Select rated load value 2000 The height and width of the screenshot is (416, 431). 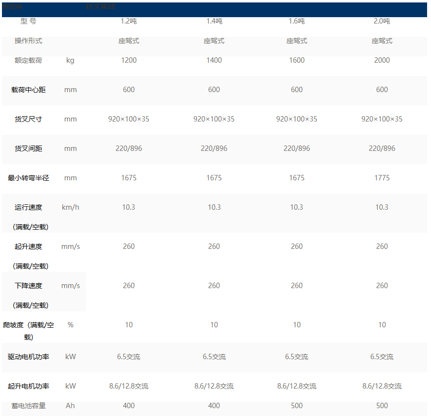(382, 60)
